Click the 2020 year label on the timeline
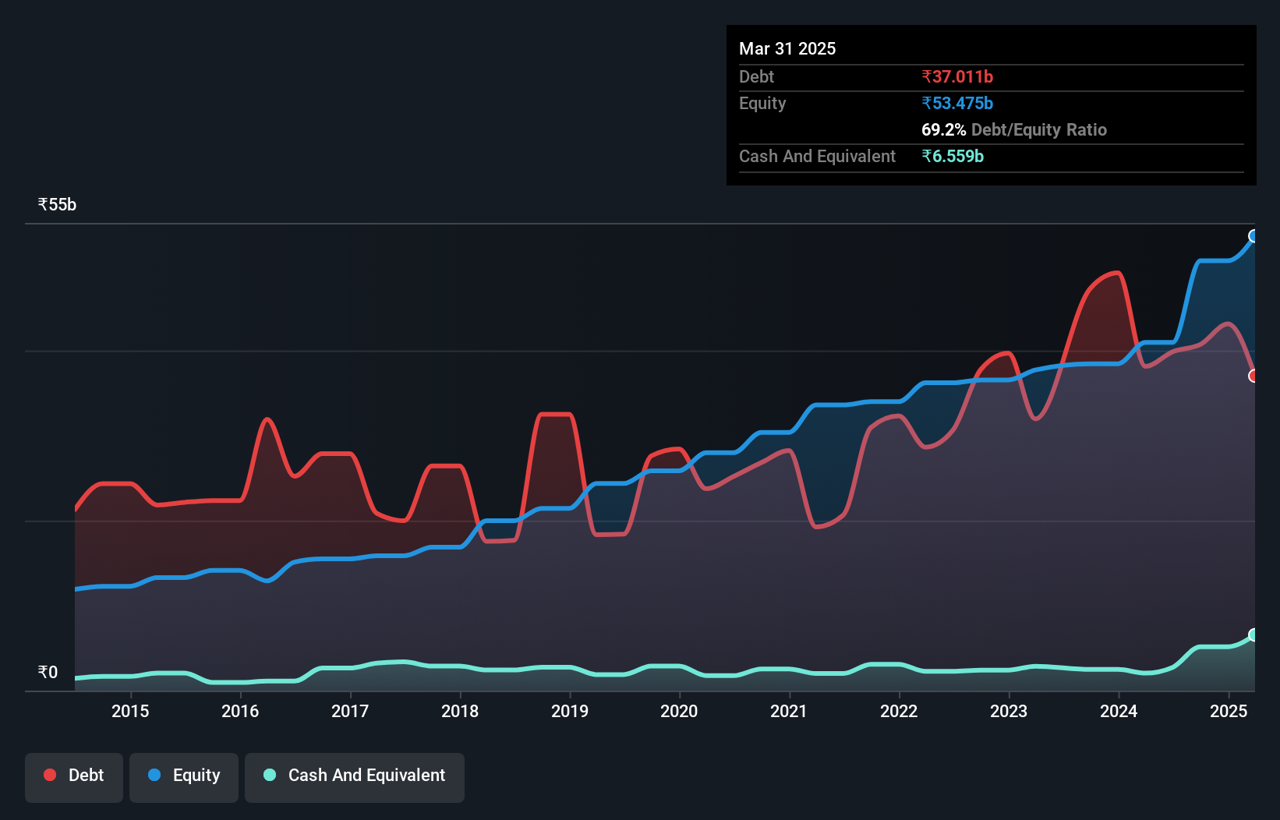 (679, 711)
